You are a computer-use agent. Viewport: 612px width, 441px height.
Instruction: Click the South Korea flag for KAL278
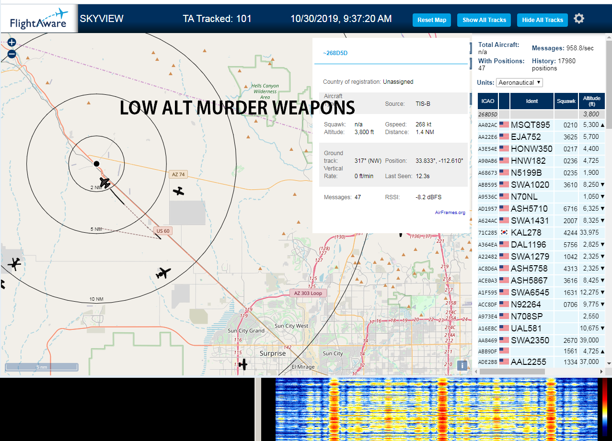(504, 232)
